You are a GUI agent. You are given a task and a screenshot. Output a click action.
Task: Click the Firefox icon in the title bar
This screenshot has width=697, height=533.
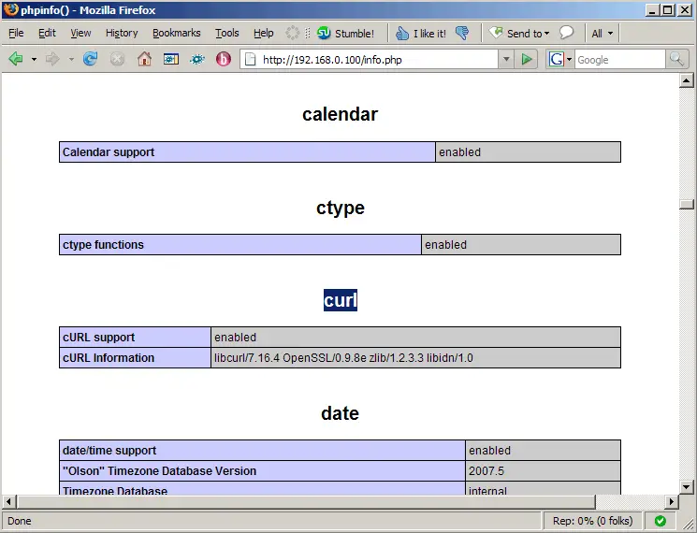pyautogui.click(x=10, y=9)
